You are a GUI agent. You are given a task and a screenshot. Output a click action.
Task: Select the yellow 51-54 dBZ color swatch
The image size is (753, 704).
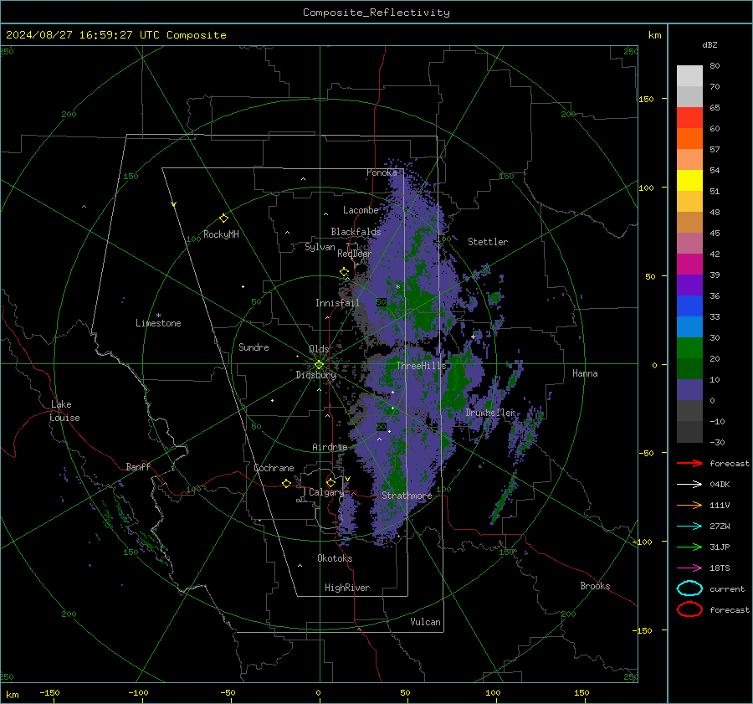click(x=689, y=181)
